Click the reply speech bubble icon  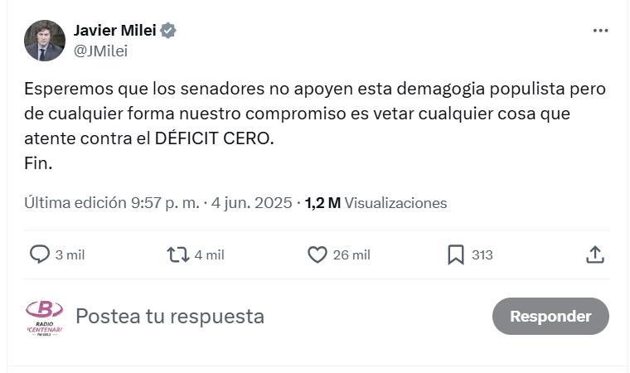(40, 254)
